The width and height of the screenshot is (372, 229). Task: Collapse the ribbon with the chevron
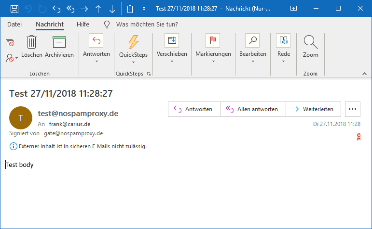pyautogui.click(x=364, y=74)
